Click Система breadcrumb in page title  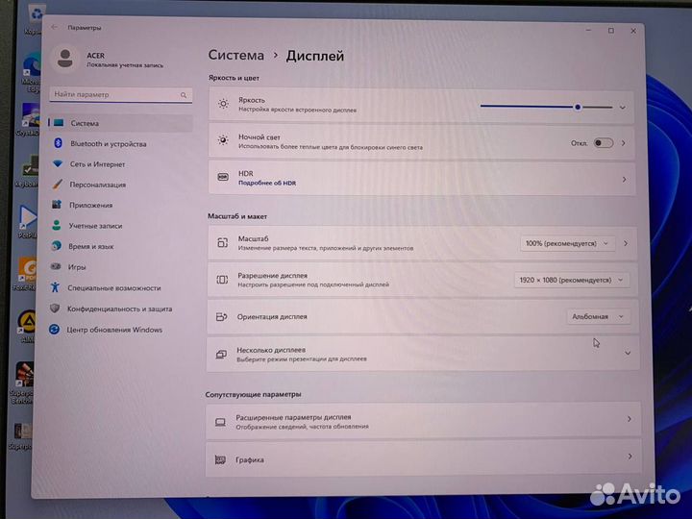[236, 56]
